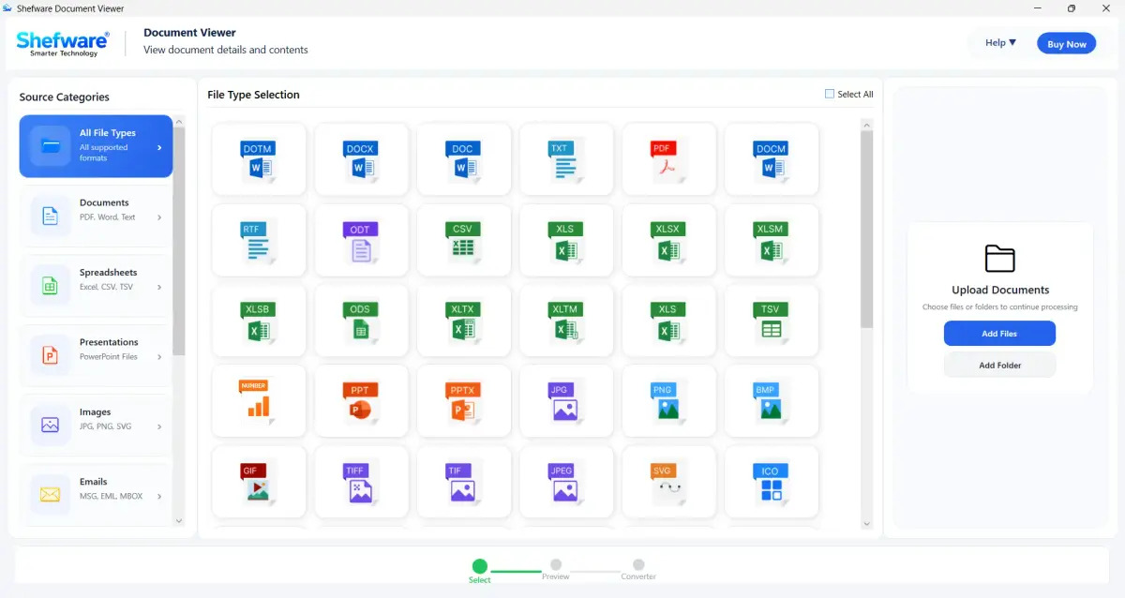Expand the Spreadsheets category chevron

159,287
